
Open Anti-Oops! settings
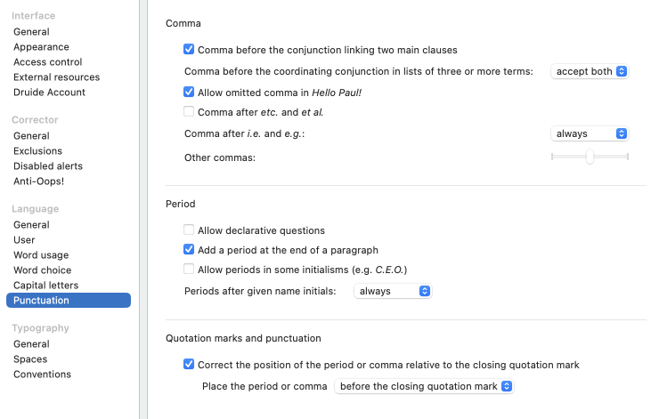pos(38,181)
